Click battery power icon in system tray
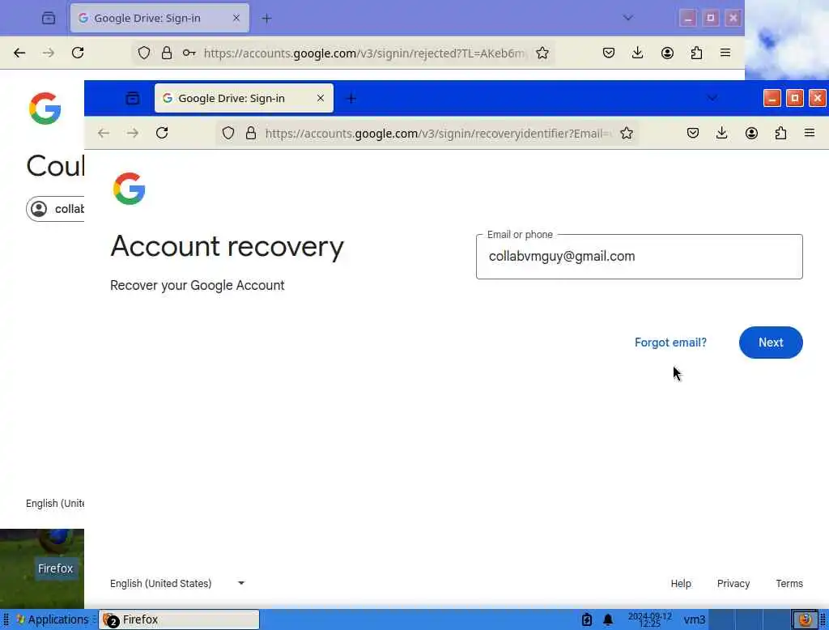The height and width of the screenshot is (630, 829). (x=586, y=619)
